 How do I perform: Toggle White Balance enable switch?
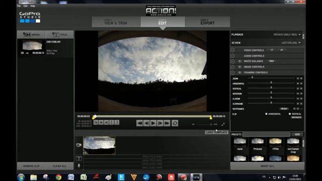239,61
